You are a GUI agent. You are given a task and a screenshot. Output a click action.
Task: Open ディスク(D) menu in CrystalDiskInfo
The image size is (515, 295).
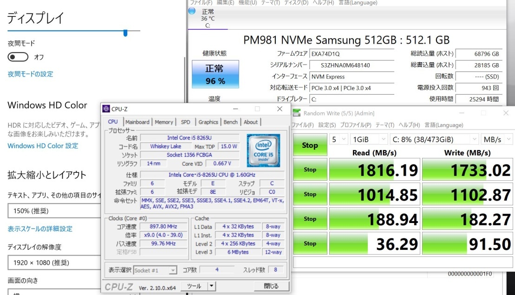pos(296,3)
